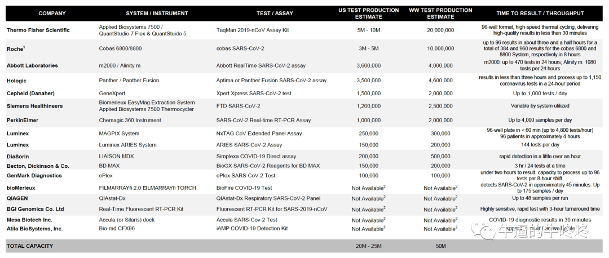Click the LIAISON MDX instrument cell
Viewport: 609px width, 258px height.
tap(118, 157)
